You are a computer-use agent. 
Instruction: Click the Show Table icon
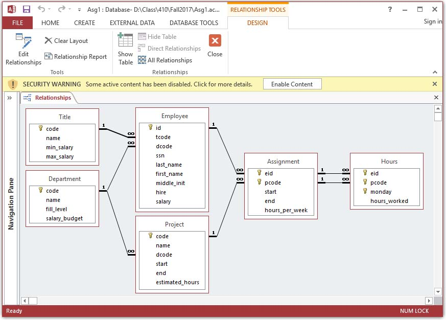click(x=125, y=50)
